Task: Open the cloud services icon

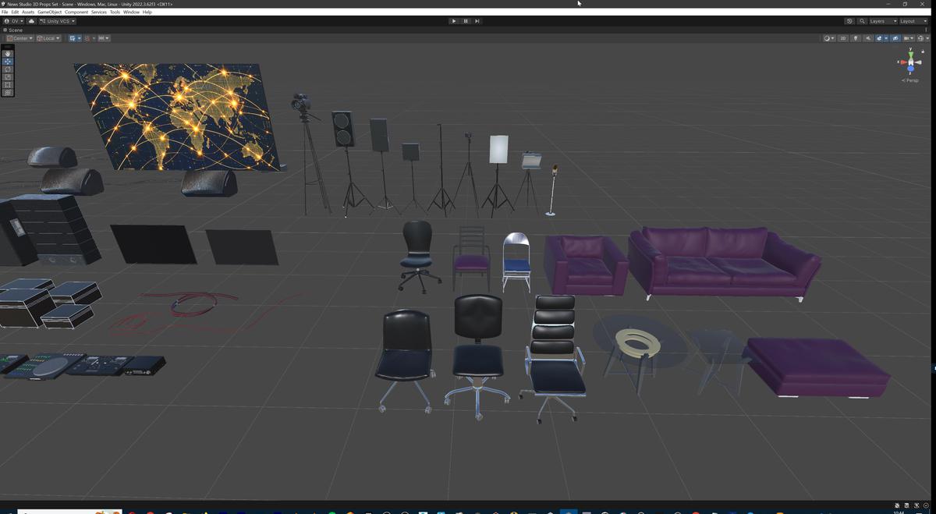Action: point(31,21)
